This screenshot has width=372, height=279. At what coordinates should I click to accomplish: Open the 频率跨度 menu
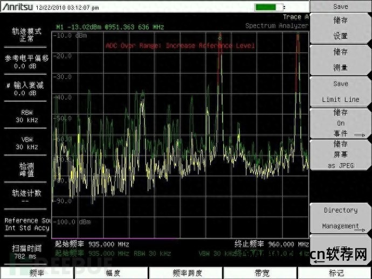187,273
